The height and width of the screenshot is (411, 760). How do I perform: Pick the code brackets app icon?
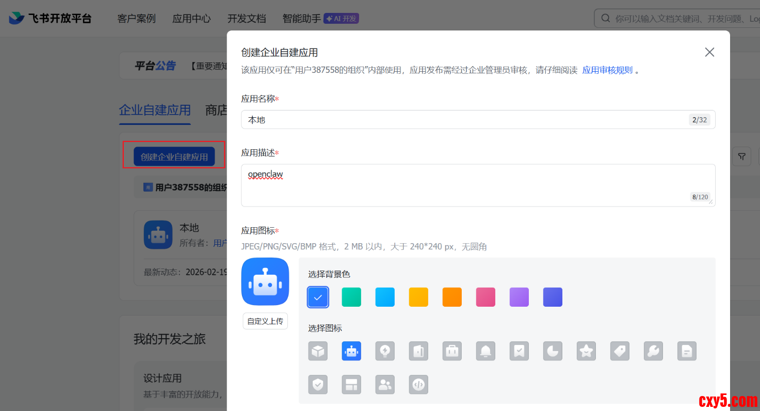point(418,385)
